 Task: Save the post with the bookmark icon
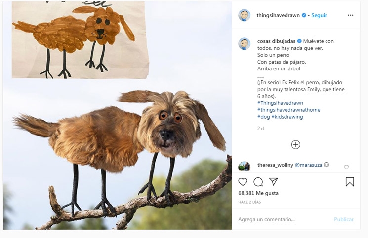(x=350, y=182)
